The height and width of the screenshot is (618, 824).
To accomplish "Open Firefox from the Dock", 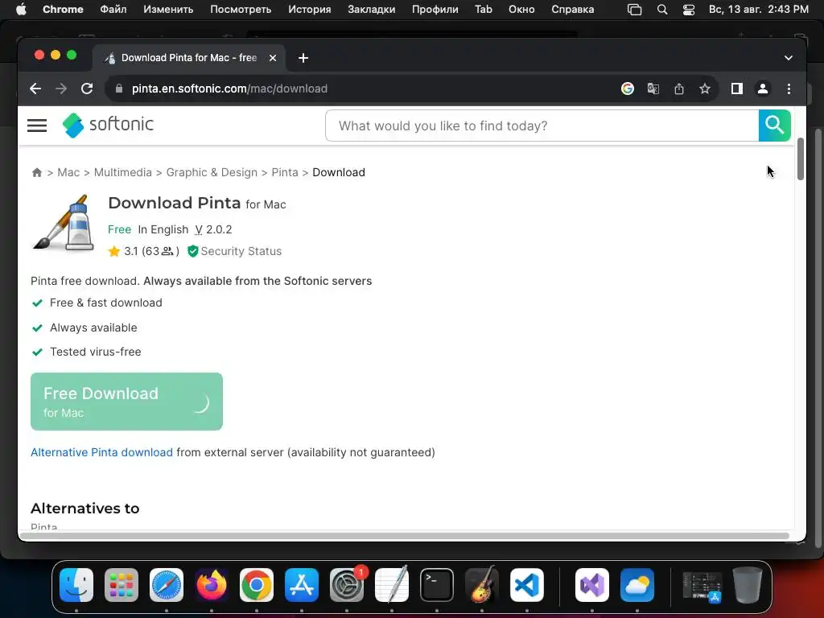I will click(212, 585).
